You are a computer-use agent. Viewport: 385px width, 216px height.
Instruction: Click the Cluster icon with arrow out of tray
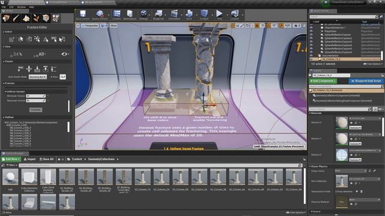tap(46, 69)
